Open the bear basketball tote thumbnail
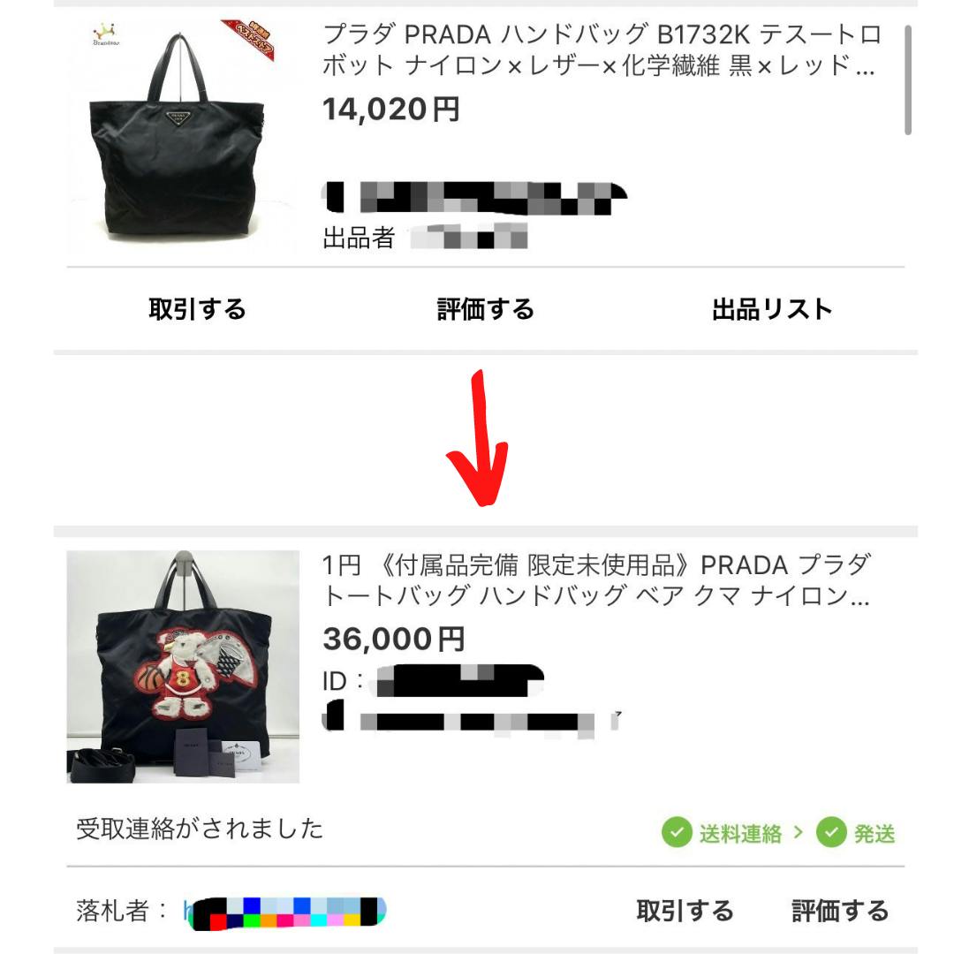This screenshot has width=954, height=954. click(183, 666)
